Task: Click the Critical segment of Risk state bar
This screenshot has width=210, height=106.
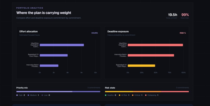Action: [147, 92]
